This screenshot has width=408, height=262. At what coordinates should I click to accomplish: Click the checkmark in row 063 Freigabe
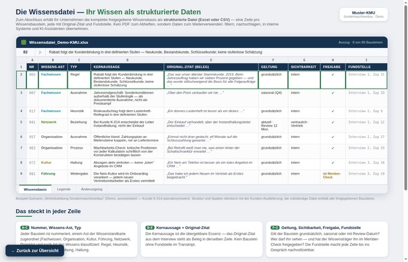coord(333,148)
